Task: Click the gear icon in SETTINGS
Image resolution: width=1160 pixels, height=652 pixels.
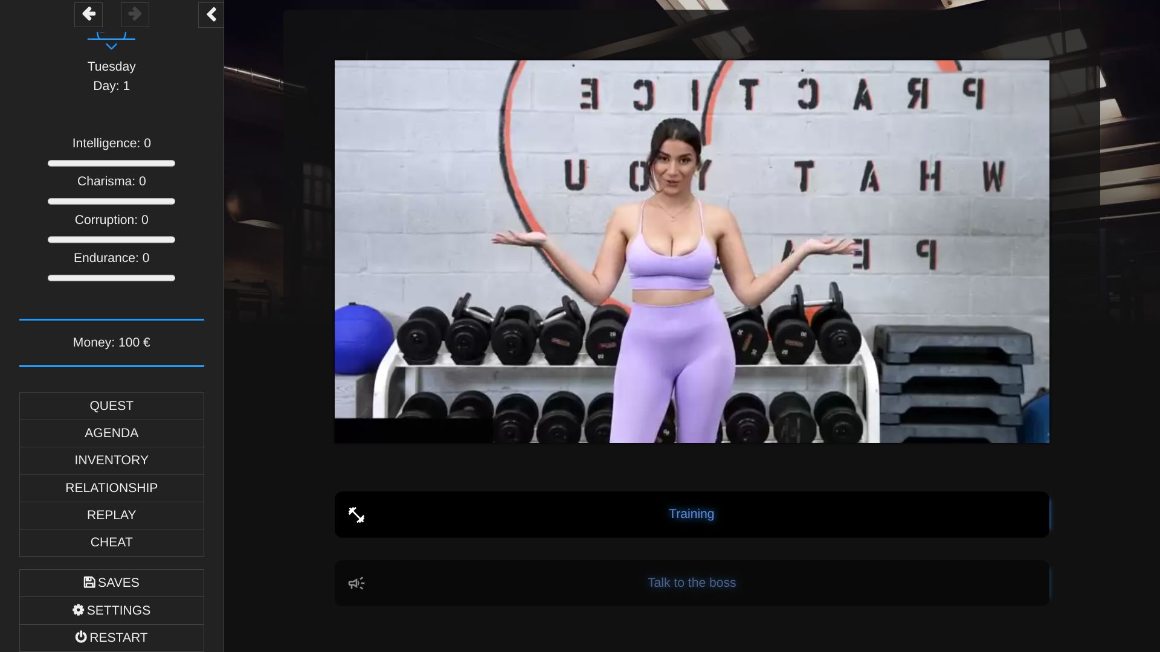Action: point(79,610)
